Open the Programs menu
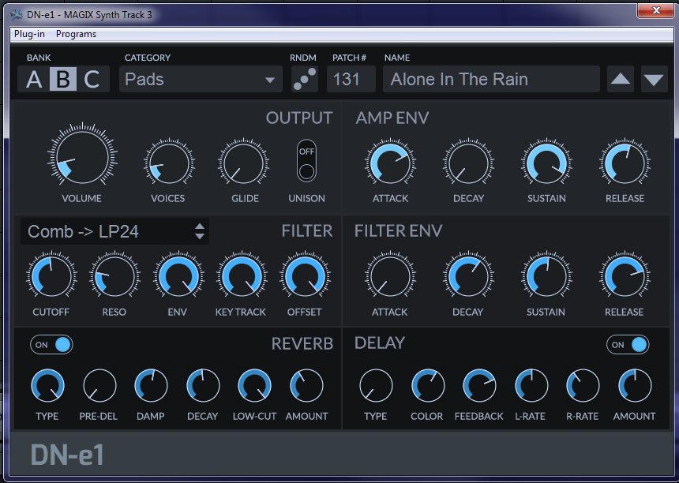This screenshot has width=679, height=483. point(77,34)
